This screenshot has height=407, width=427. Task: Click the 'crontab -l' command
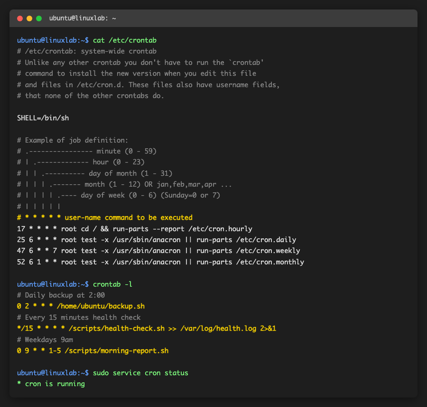point(112,284)
